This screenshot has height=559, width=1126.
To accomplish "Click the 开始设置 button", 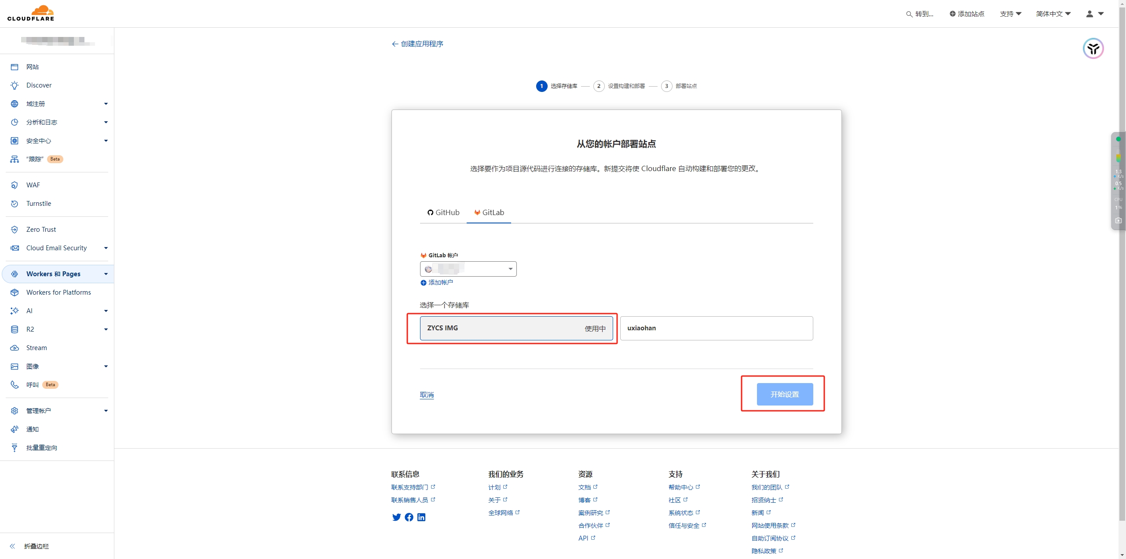I will pos(784,394).
